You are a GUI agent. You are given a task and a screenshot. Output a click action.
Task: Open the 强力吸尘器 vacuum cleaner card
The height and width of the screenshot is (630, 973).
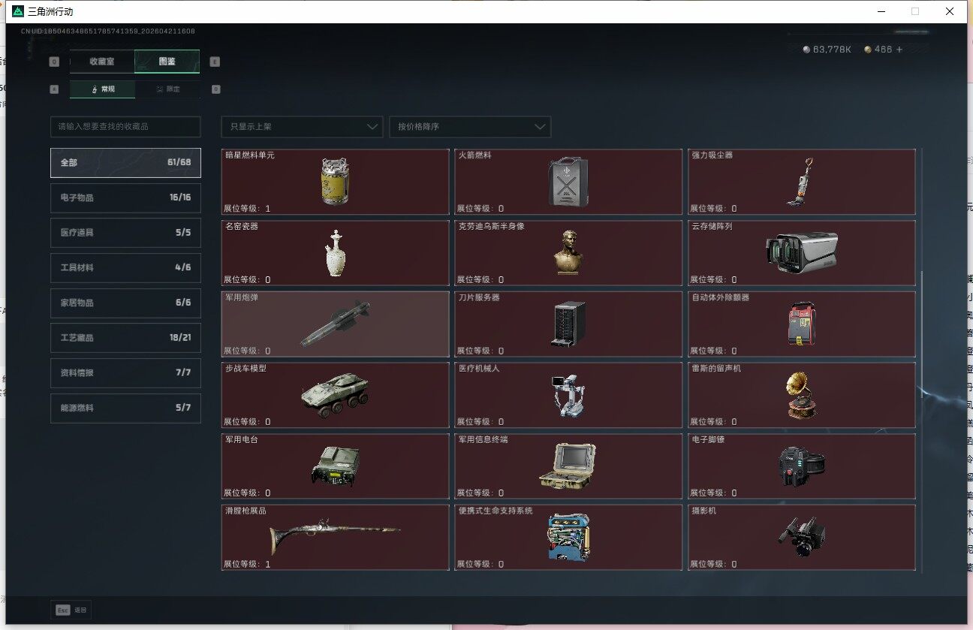(x=801, y=182)
